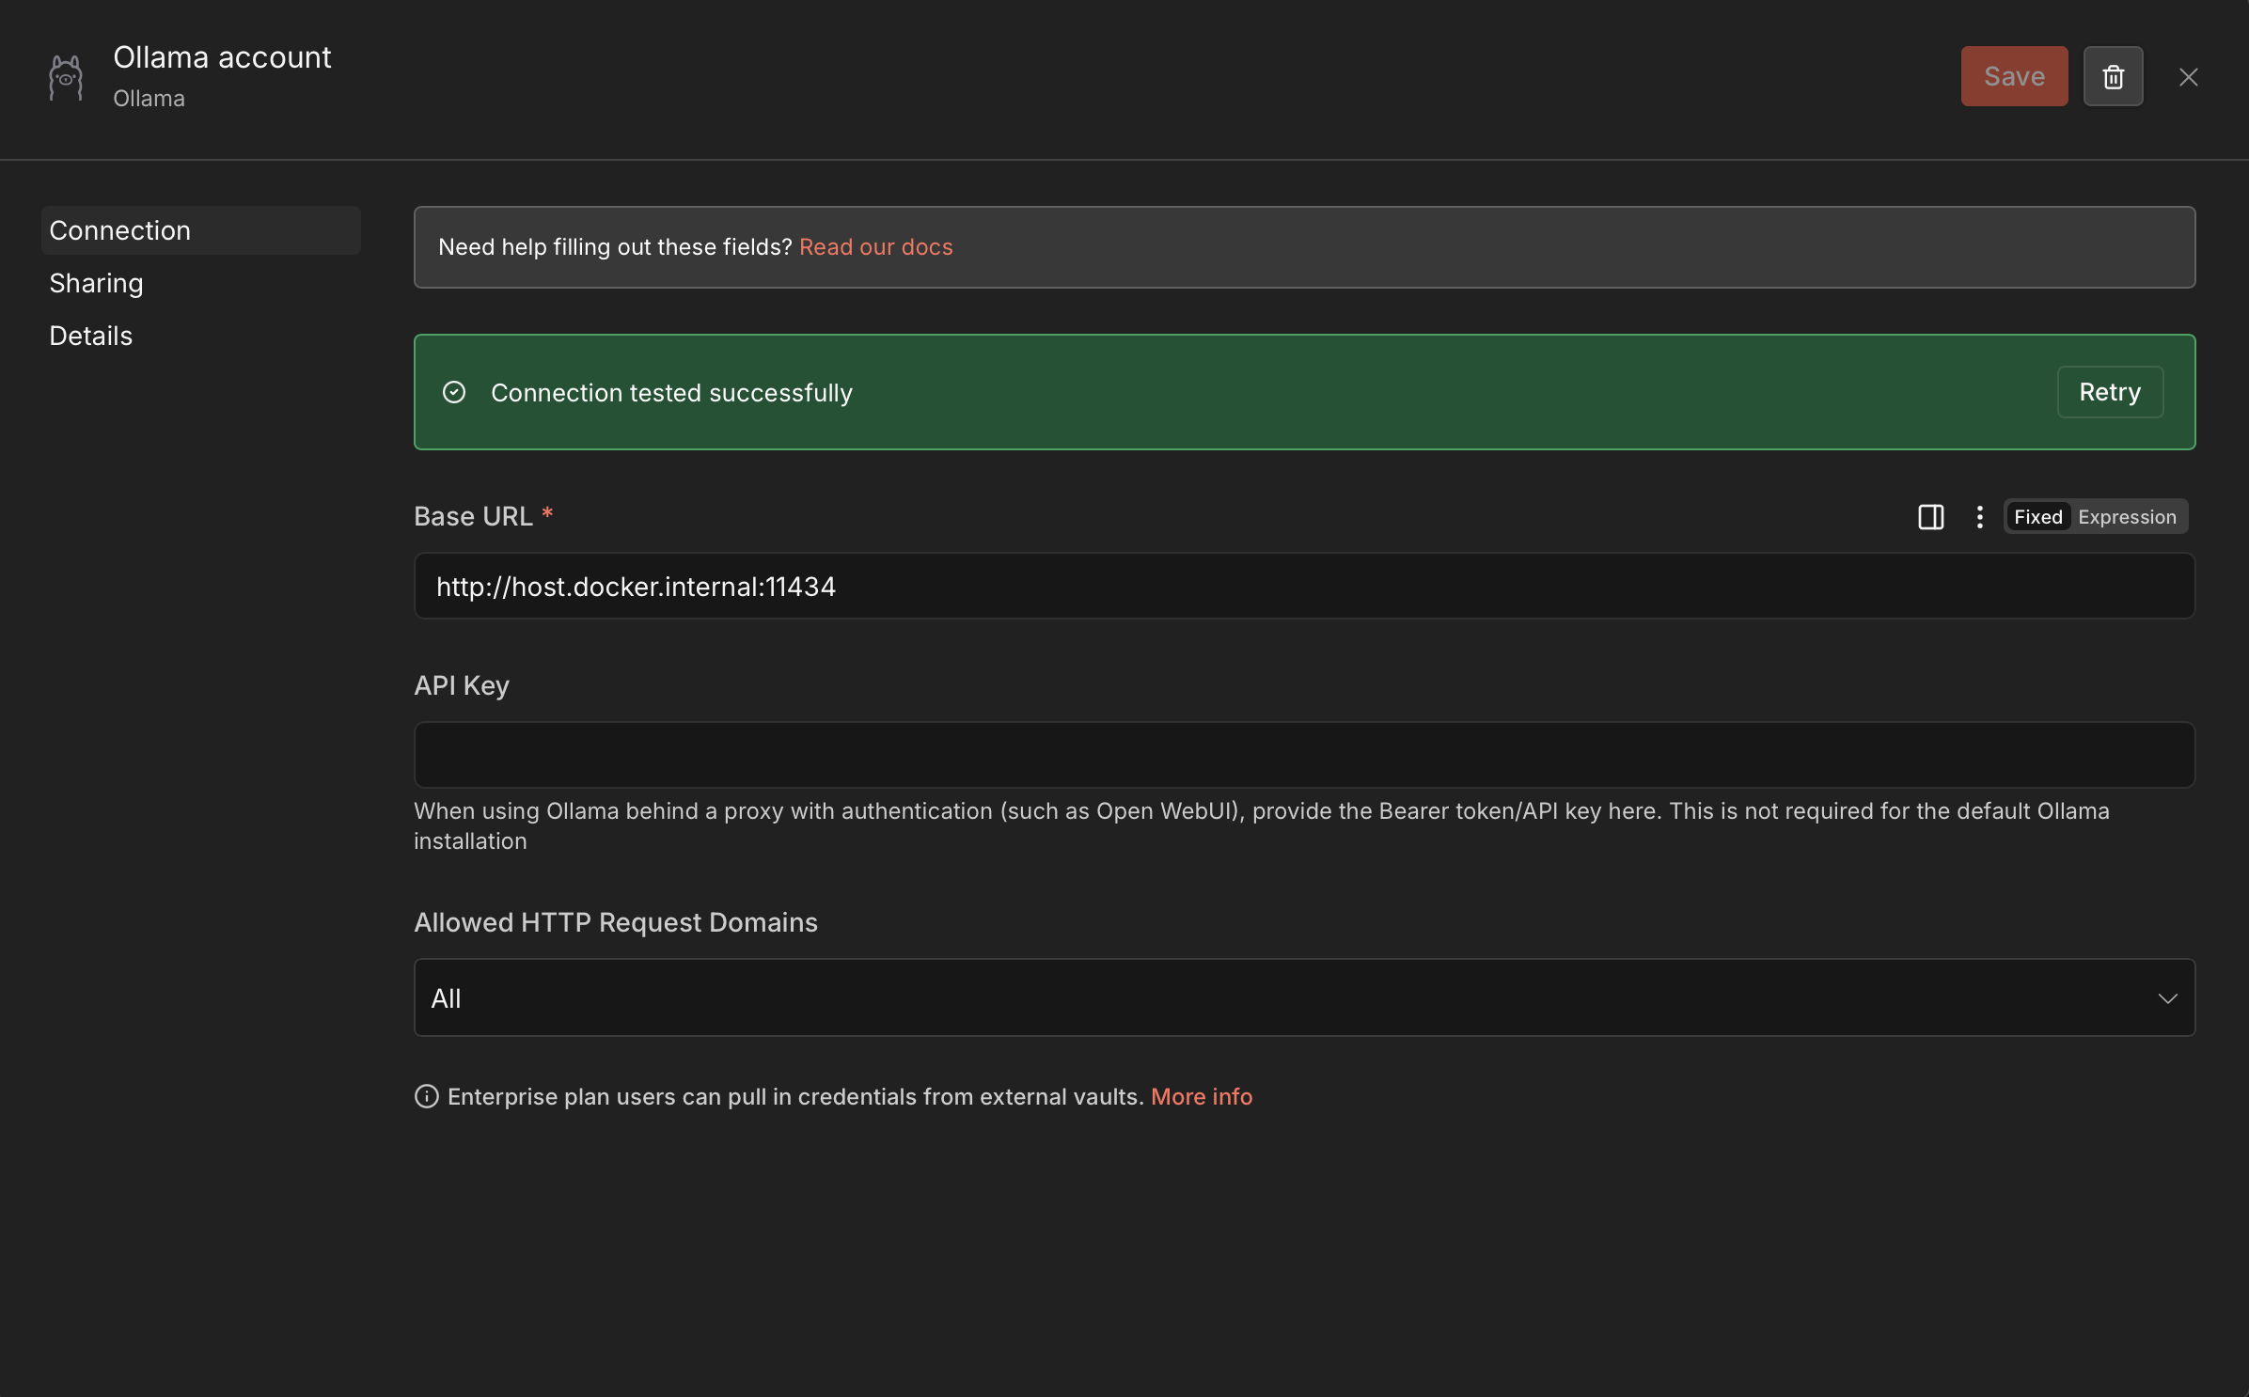Save the Ollama credential

[2014, 76]
